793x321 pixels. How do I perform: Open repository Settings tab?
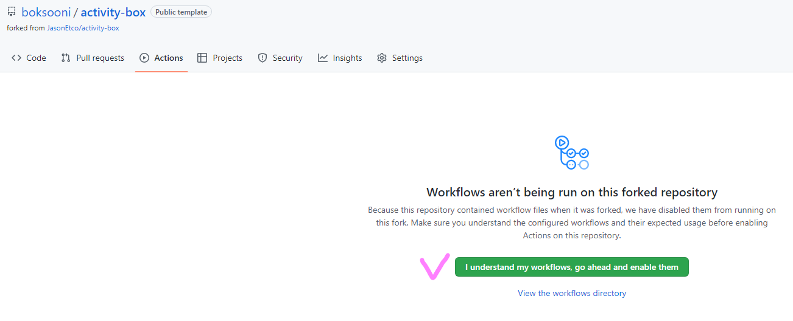point(400,58)
